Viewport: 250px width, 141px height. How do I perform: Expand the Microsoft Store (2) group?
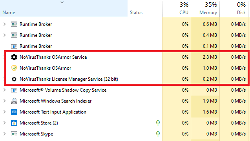[x=5, y=123]
